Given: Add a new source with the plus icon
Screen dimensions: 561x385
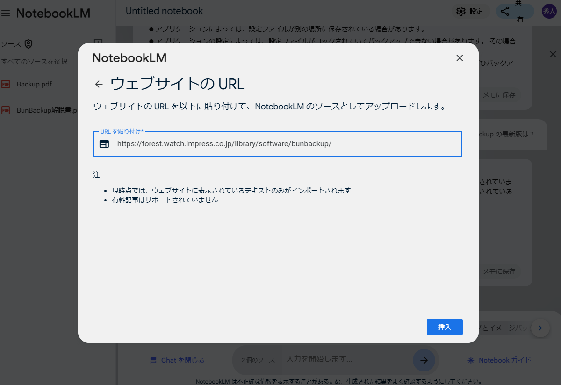Looking at the screenshot, I should coord(98,42).
